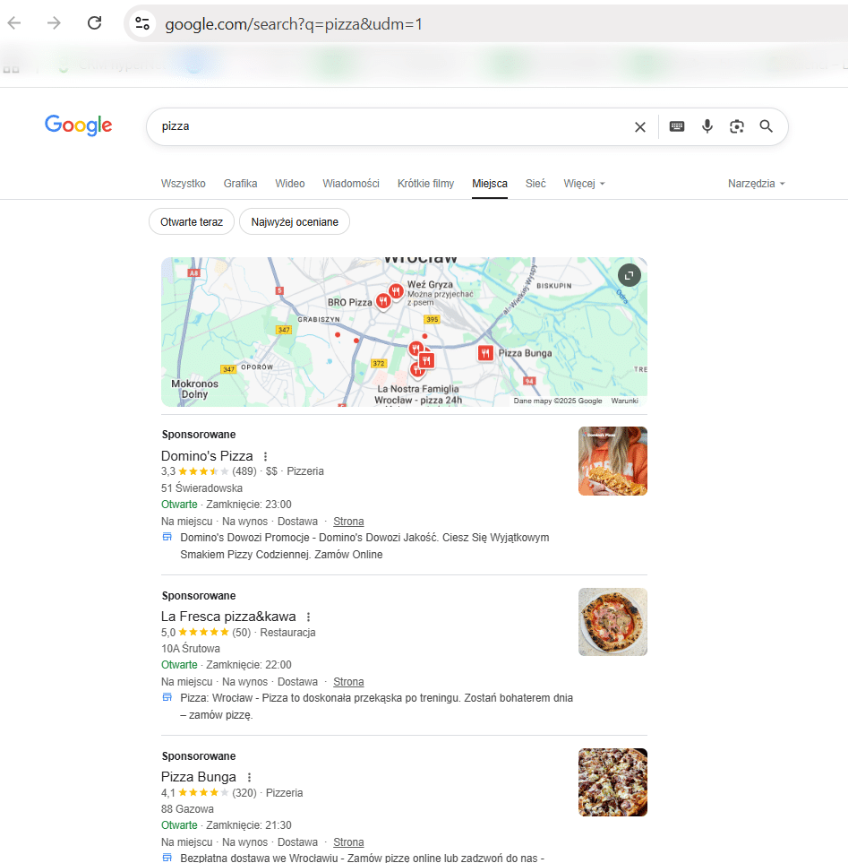
Task: Open the La Fresca pizza&kawa listing title
Action: tap(227, 617)
